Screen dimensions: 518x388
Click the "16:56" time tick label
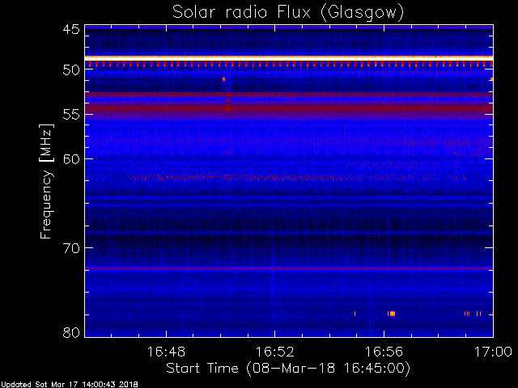pos(384,352)
